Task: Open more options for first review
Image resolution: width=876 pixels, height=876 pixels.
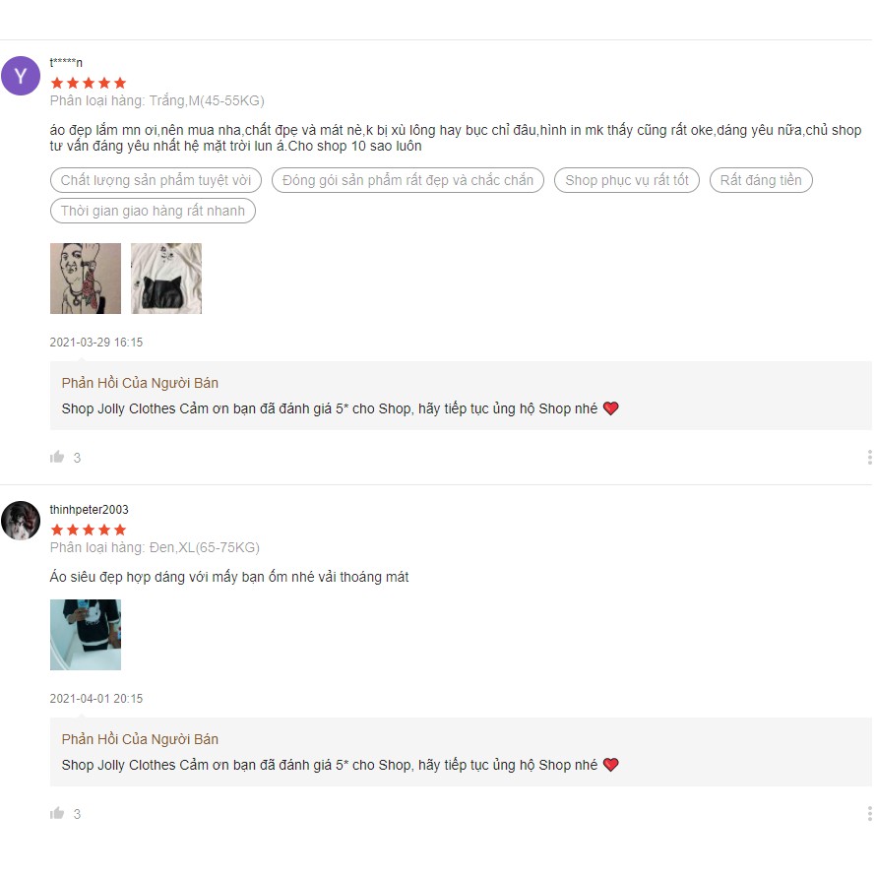Action: pyautogui.click(x=869, y=457)
